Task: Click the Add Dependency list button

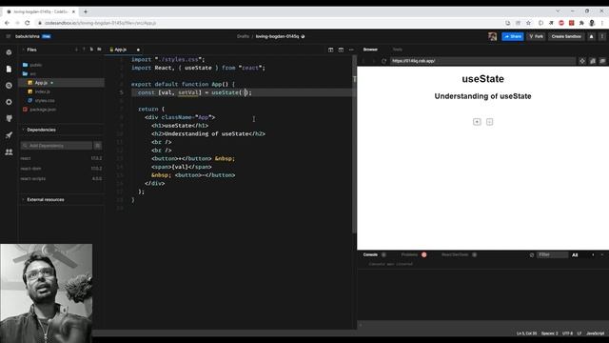Action: (x=98, y=146)
